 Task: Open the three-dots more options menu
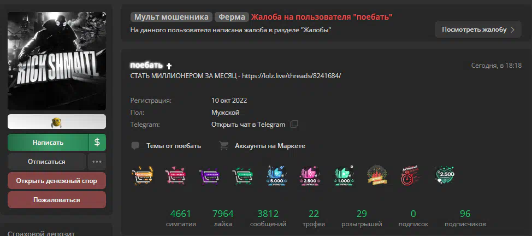tap(97, 162)
